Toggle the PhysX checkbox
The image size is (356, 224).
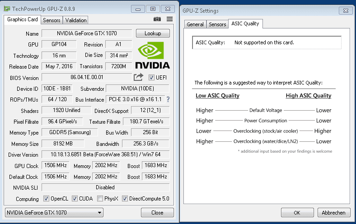point(100,199)
